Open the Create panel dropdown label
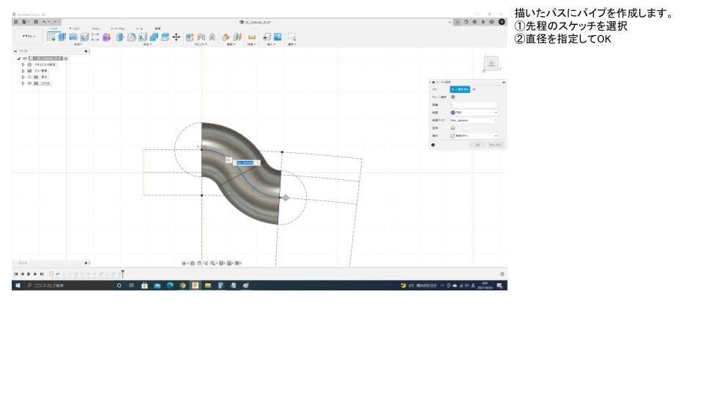 tap(78, 45)
